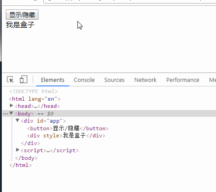Expand the head element node
216x192 pixels.
[11, 106]
